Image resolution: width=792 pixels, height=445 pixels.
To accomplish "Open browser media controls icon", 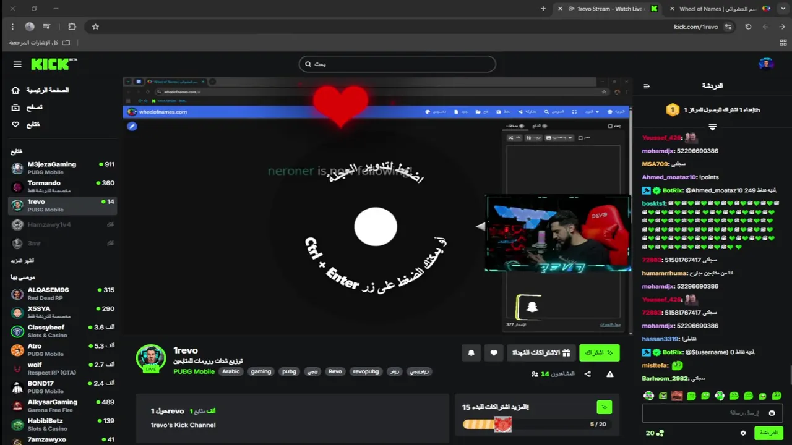I will (46, 27).
